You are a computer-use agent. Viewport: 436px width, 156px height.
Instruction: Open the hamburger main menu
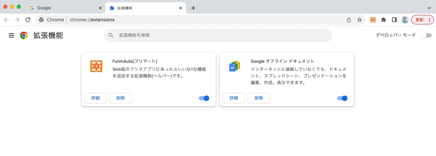11,35
